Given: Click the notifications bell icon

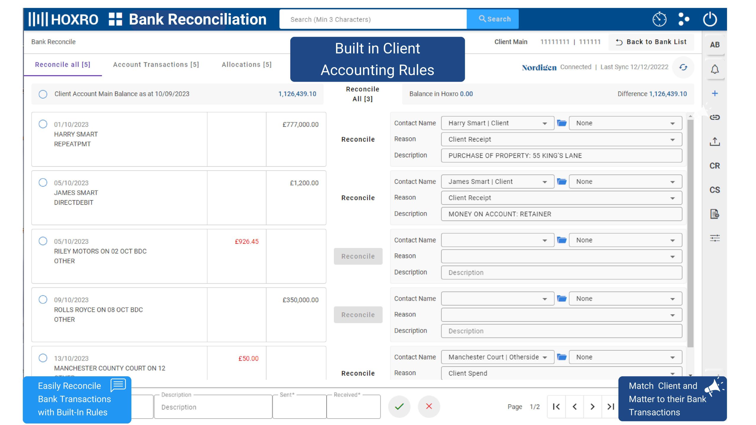Looking at the screenshot, I should point(714,70).
